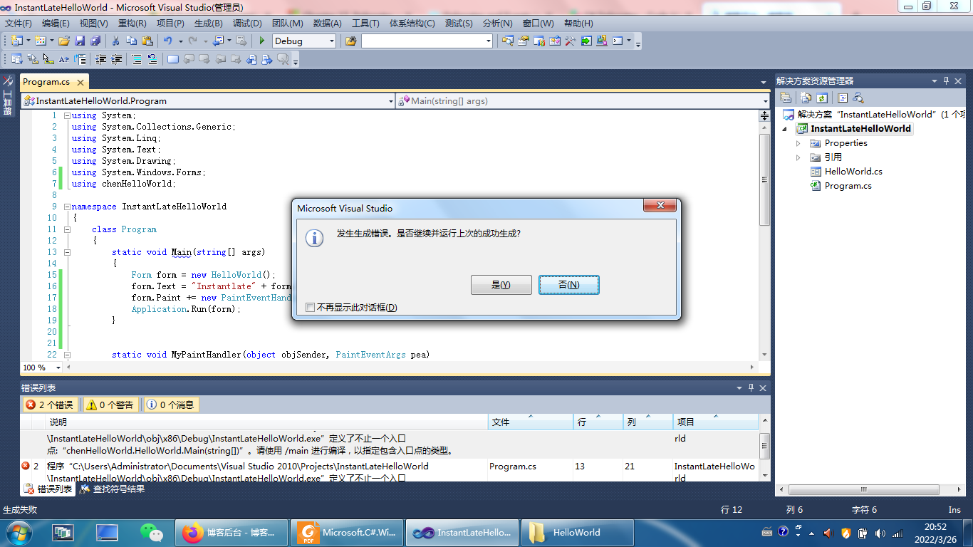This screenshot has height=547, width=973.
Task: Open the 文件(F) menu
Action: [x=19, y=24]
